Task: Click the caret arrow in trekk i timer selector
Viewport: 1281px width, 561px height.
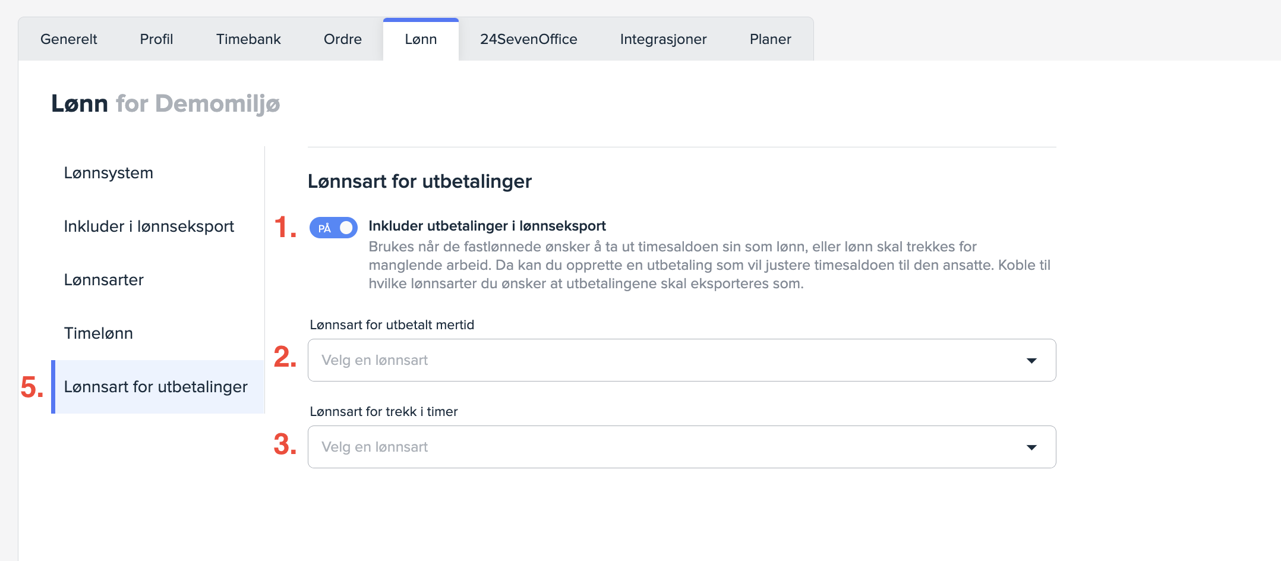Action: pyautogui.click(x=1031, y=447)
